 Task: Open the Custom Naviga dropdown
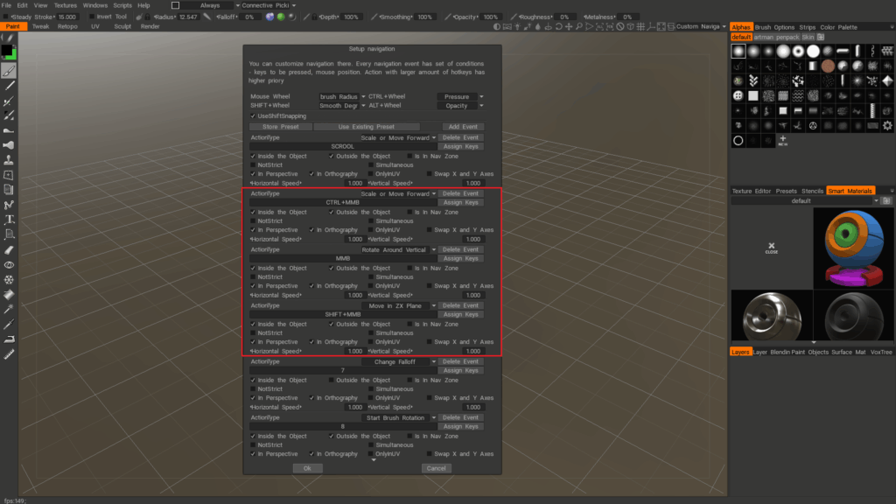[x=701, y=27]
